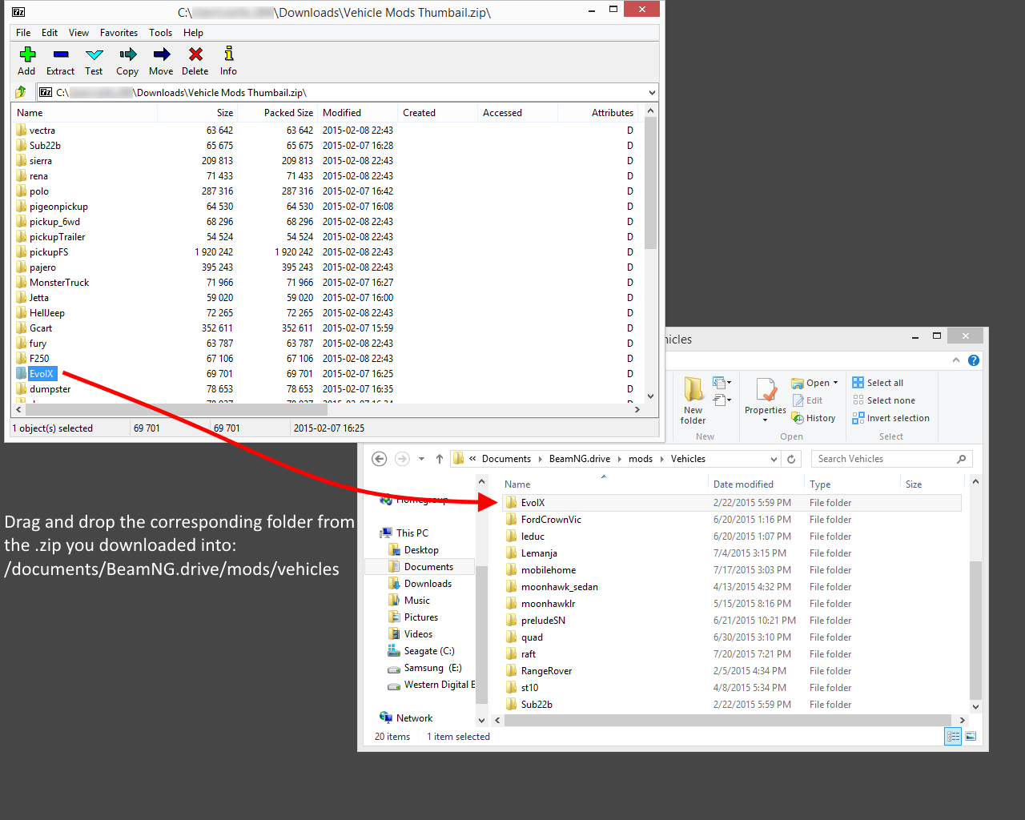This screenshot has height=820, width=1025.
Task: Sort Explorer files by Type column
Action: (852, 484)
